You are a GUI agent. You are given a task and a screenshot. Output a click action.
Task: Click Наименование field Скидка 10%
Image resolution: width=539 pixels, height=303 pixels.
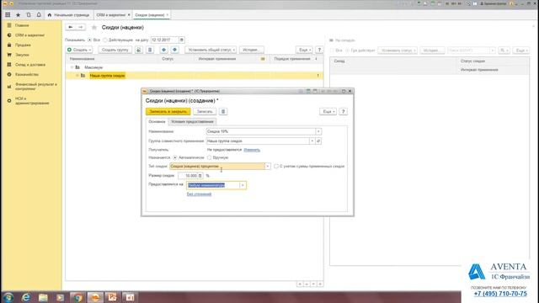pos(260,131)
